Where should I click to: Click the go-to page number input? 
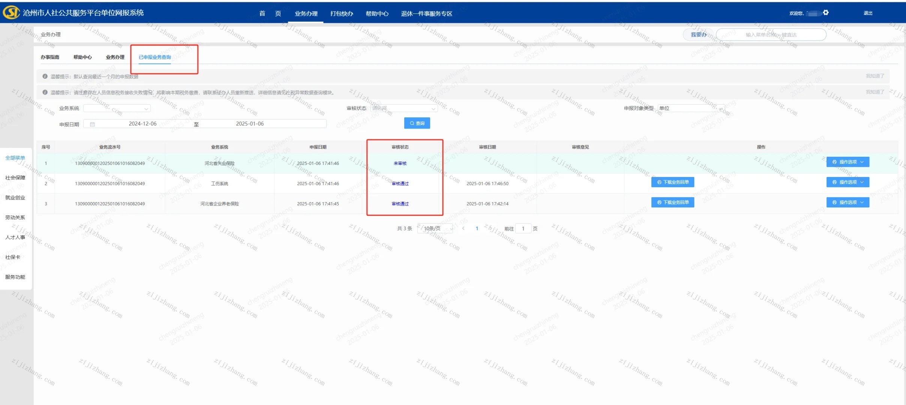tap(523, 228)
